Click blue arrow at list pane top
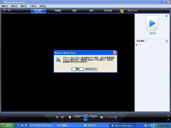 166,16
